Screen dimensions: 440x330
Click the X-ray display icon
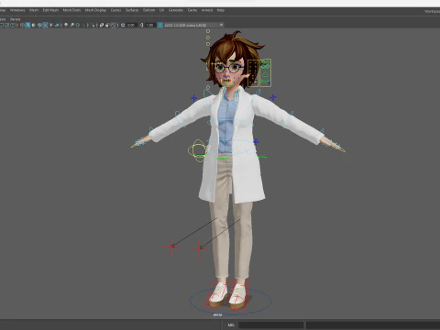[102, 25]
